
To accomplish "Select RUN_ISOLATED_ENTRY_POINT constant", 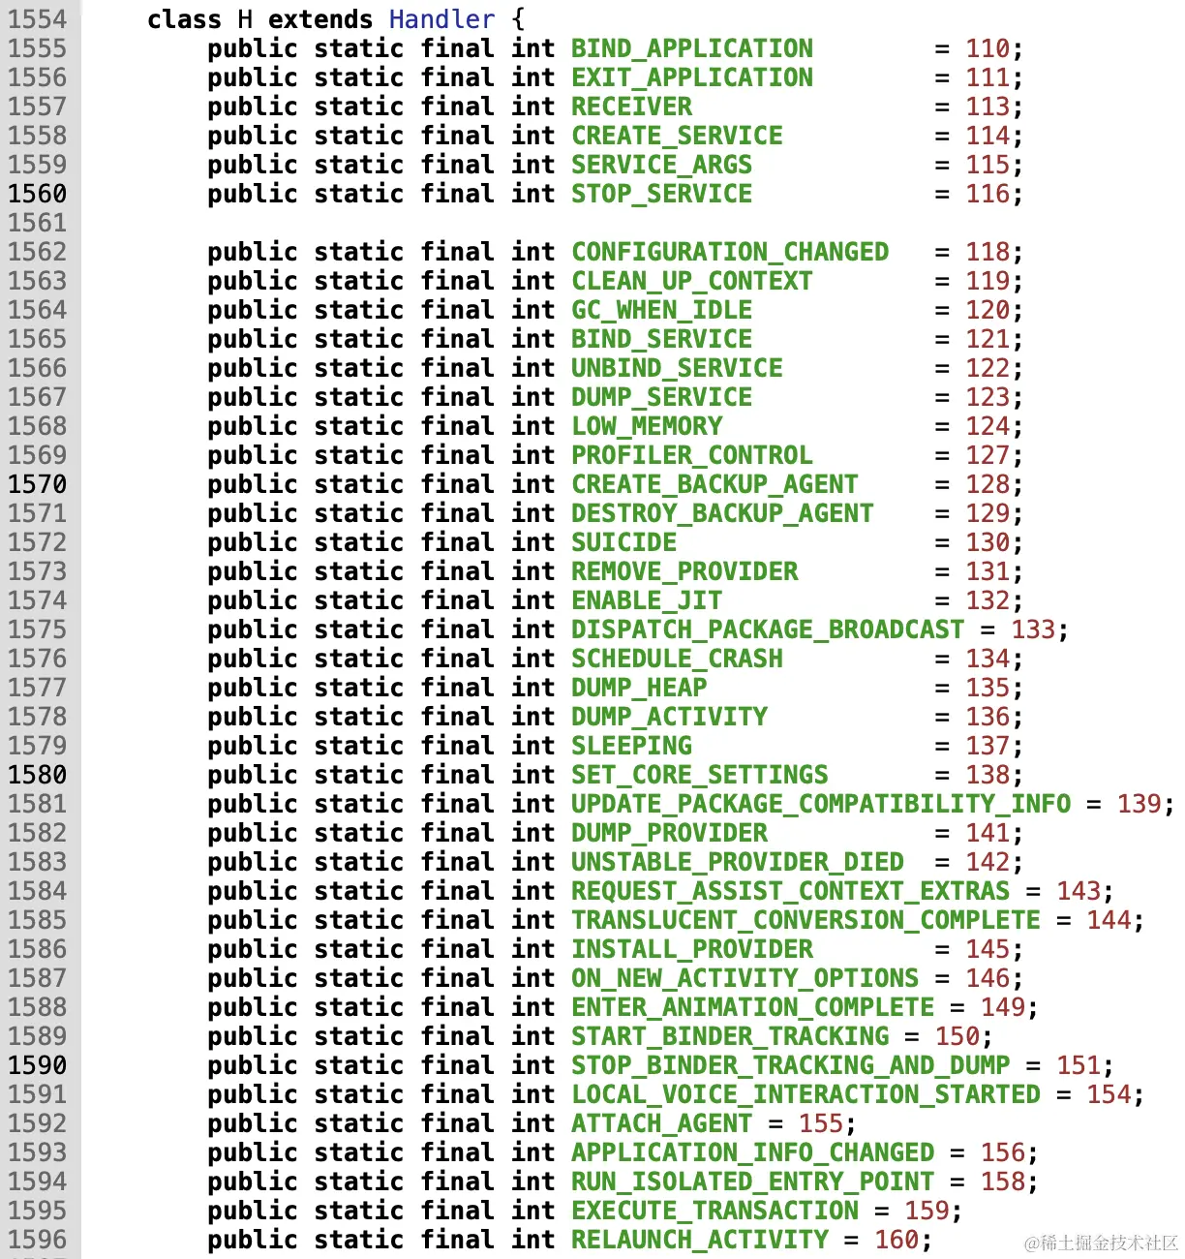I will pos(752,1182).
